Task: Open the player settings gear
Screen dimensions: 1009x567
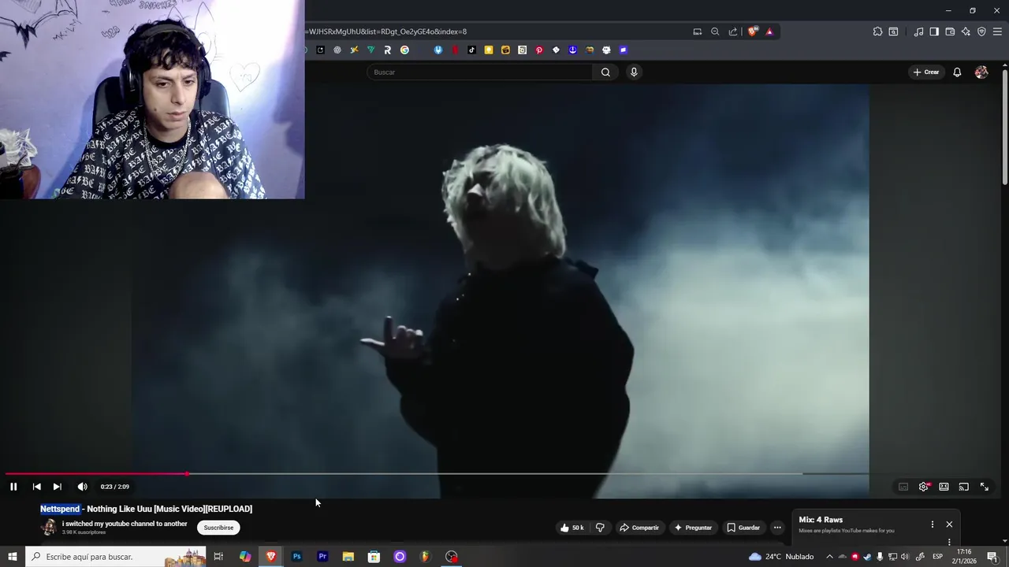Action: 924,487
